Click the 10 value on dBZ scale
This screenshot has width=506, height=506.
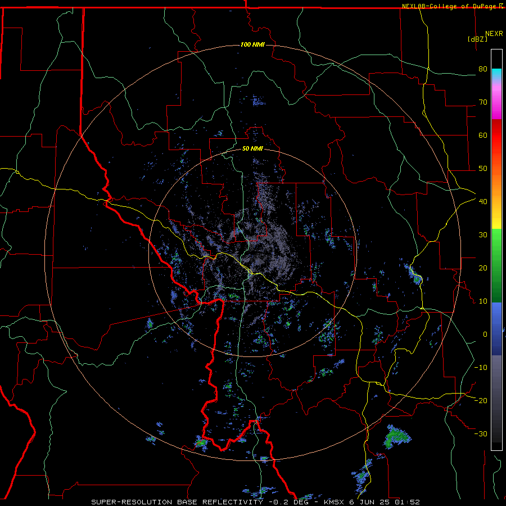click(483, 301)
